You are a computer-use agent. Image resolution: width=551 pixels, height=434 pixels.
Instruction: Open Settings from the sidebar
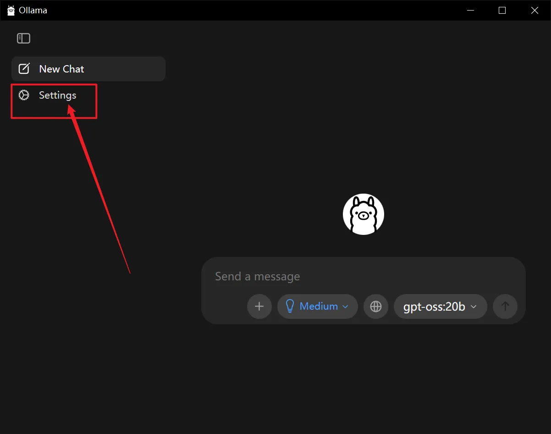[x=57, y=95]
